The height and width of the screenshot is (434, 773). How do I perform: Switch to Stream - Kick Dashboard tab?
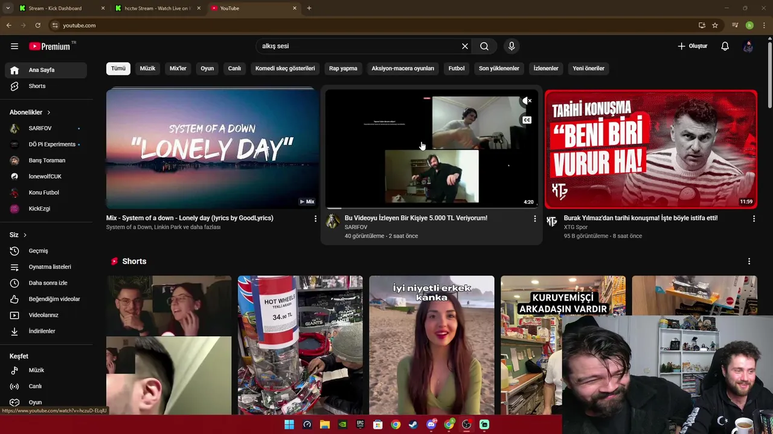tap(60, 8)
